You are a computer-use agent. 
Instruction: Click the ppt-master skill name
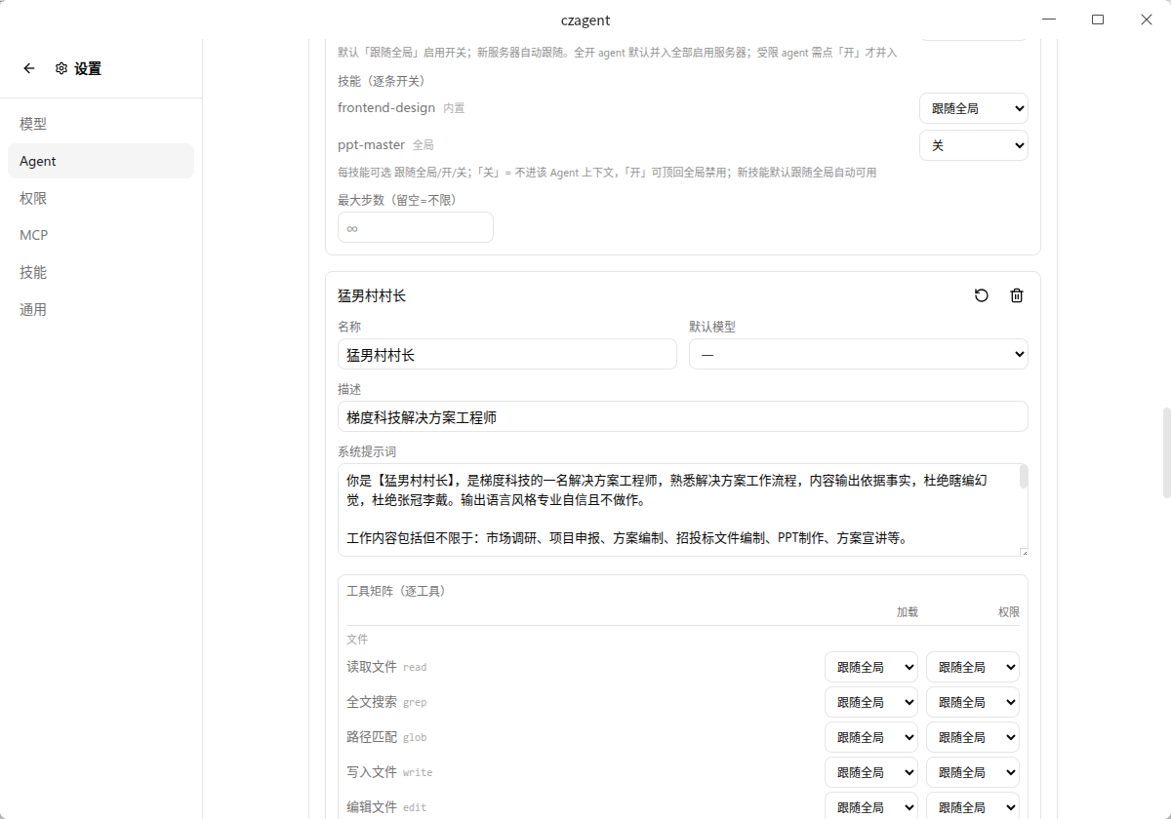[x=371, y=144]
